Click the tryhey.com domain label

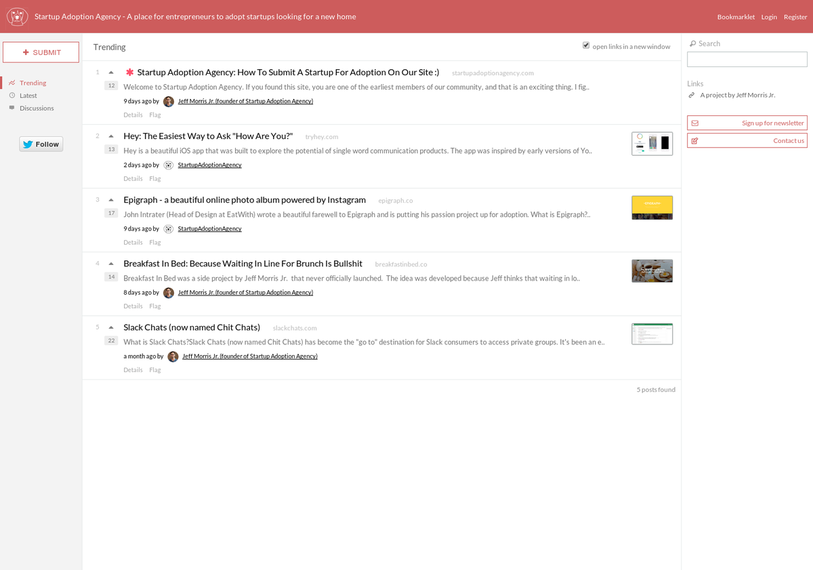[x=322, y=137]
